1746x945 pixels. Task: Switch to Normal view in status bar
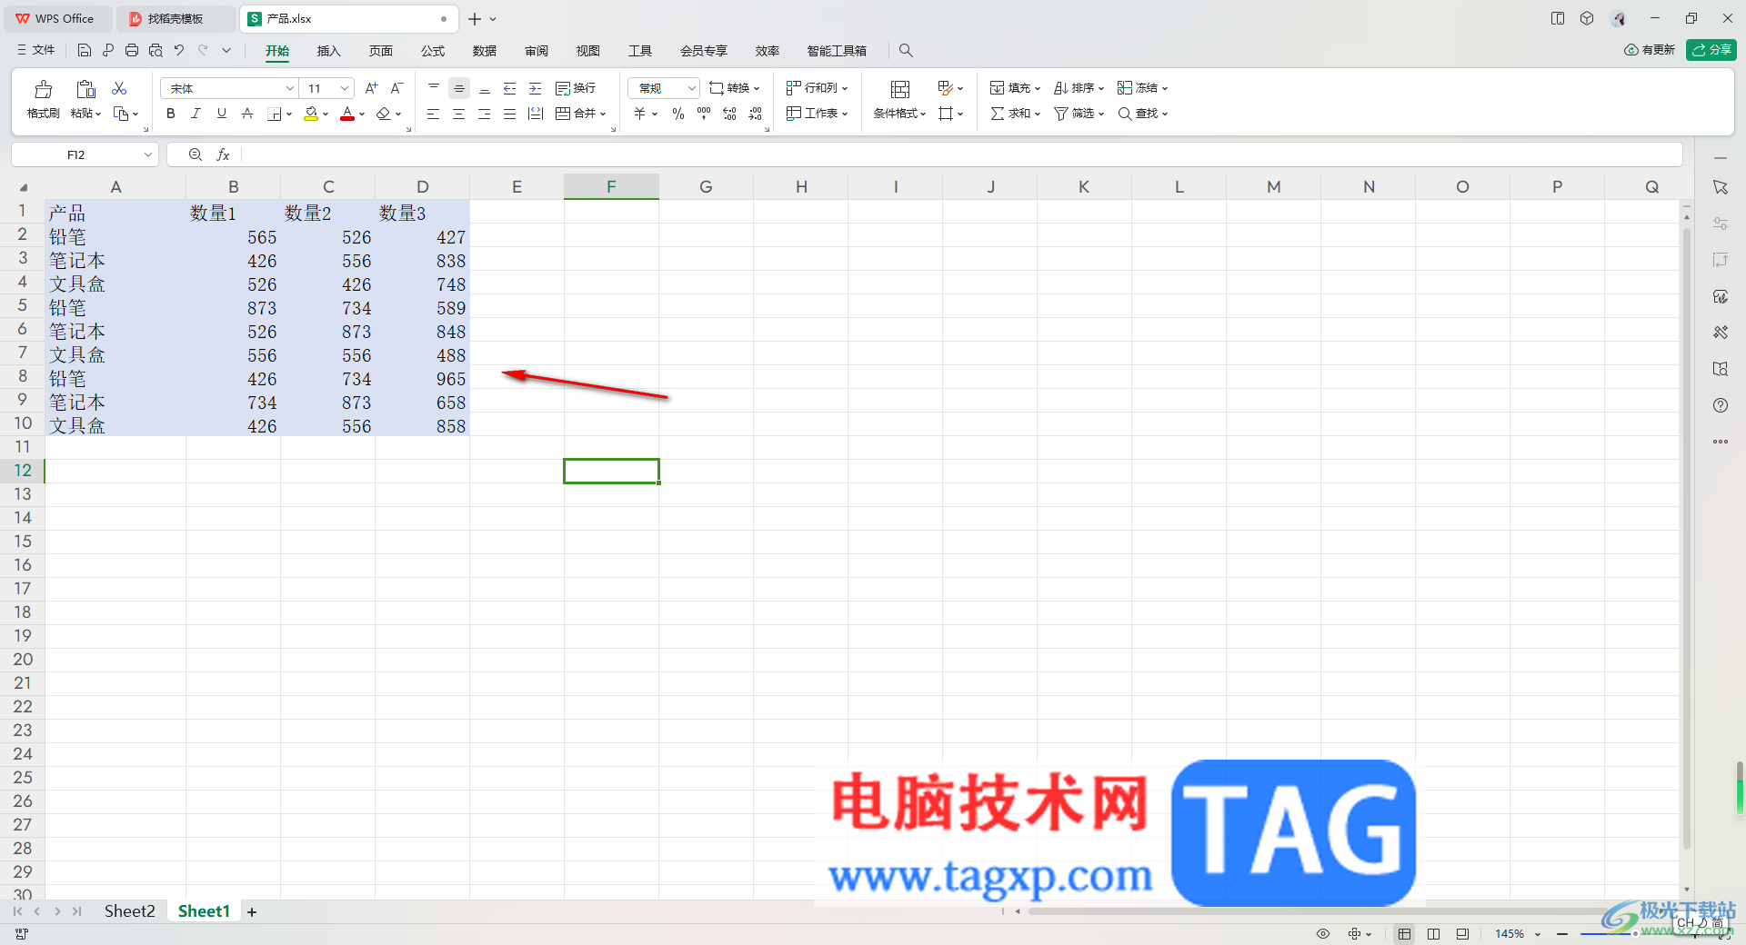pyautogui.click(x=1405, y=934)
